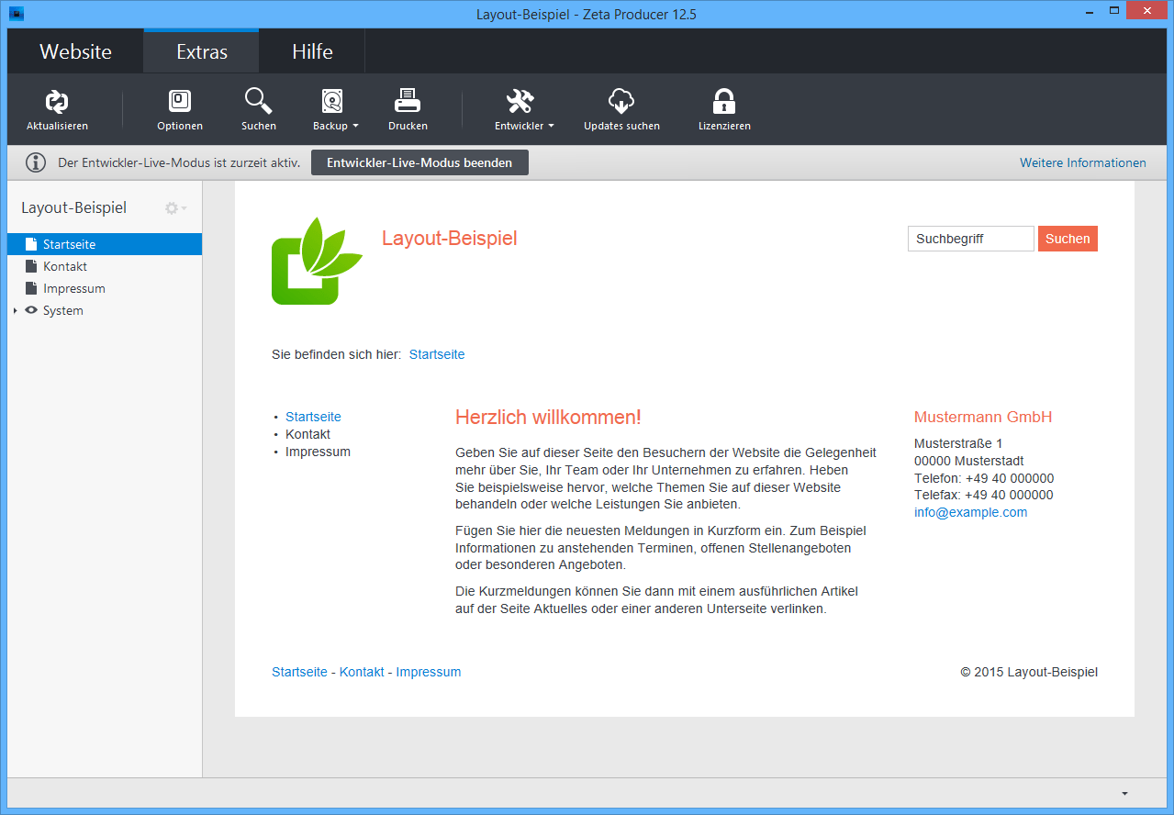1174x815 pixels.
Task: Toggle the eye icon next to System
Action: 31,310
